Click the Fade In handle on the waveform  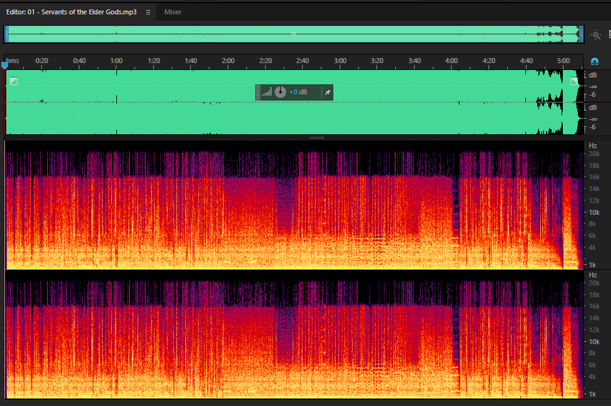coord(14,81)
